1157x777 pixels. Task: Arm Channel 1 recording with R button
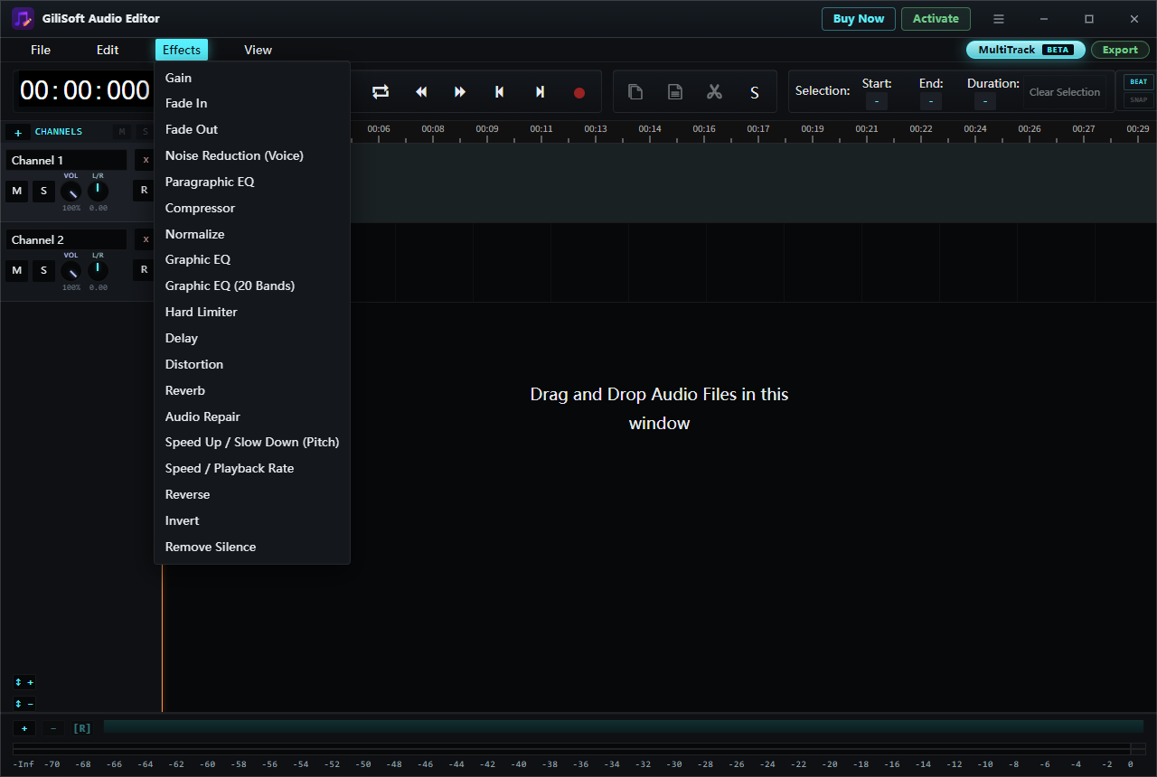pyautogui.click(x=144, y=191)
